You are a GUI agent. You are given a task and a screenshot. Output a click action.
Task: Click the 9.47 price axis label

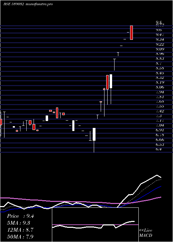160,35
